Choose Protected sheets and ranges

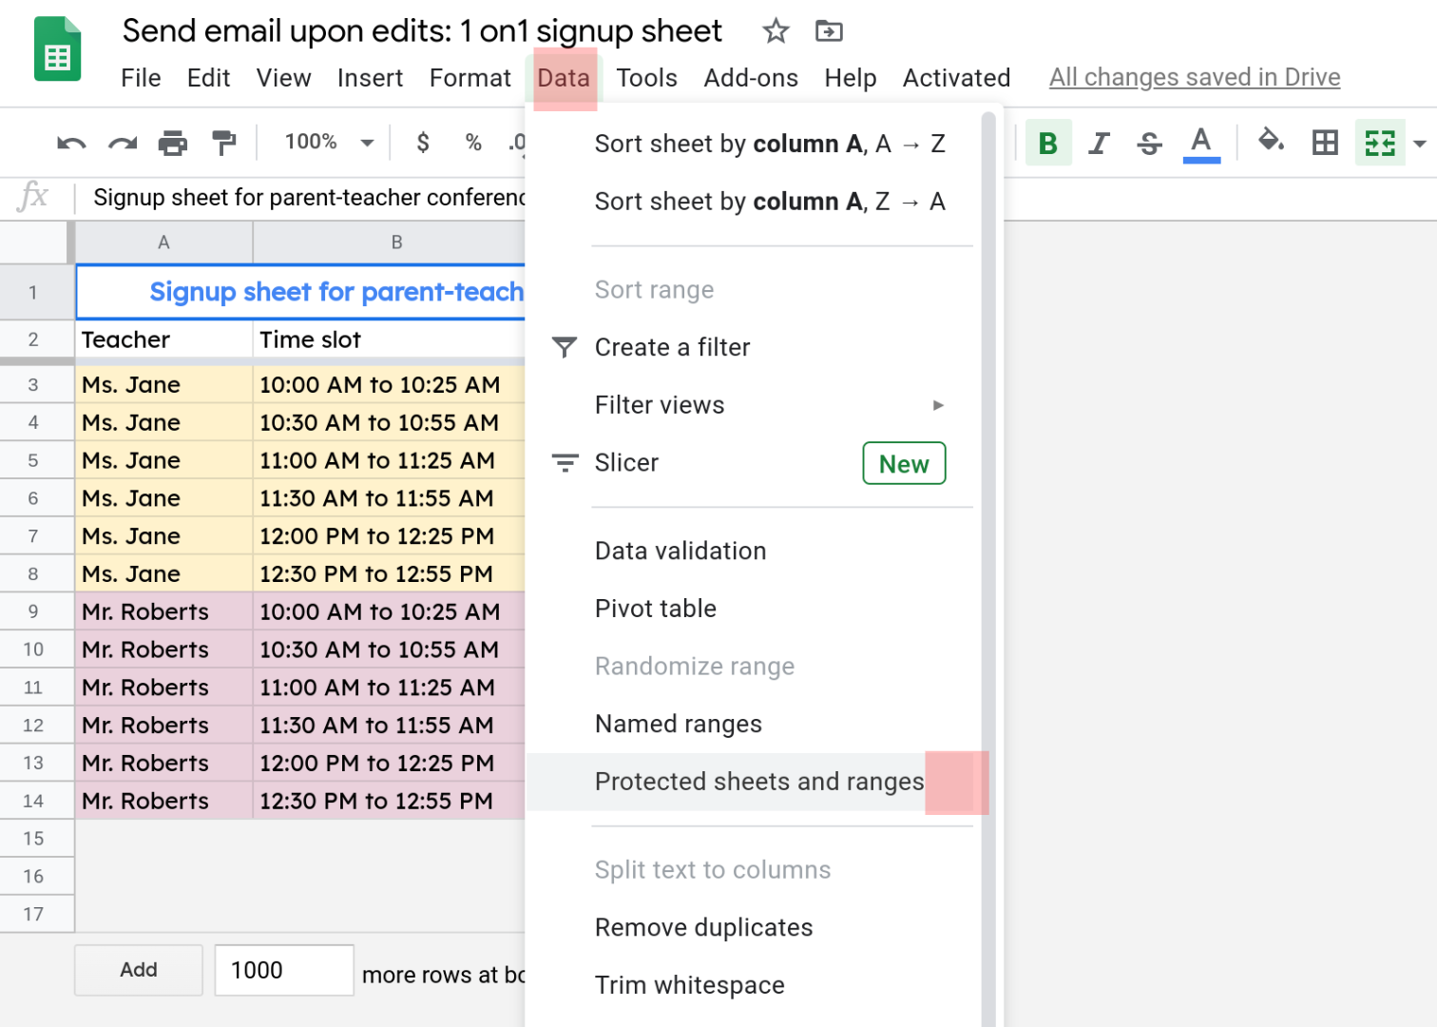coord(754,782)
